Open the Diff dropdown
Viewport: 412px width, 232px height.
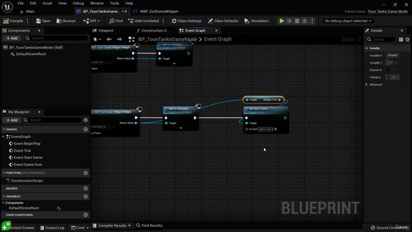[91, 21]
